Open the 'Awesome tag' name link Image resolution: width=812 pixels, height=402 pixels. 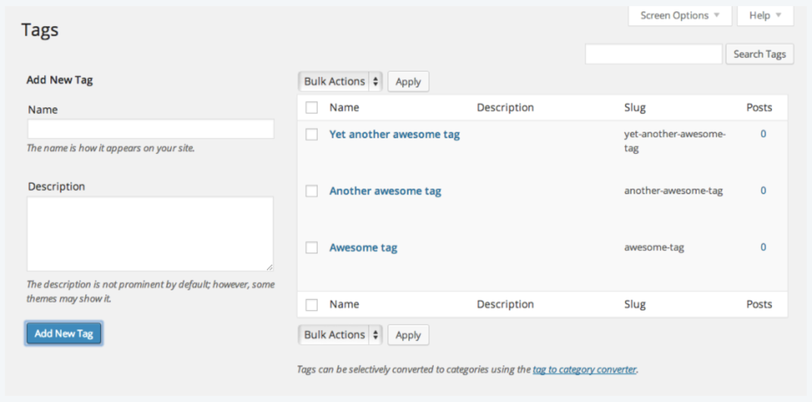coord(363,247)
